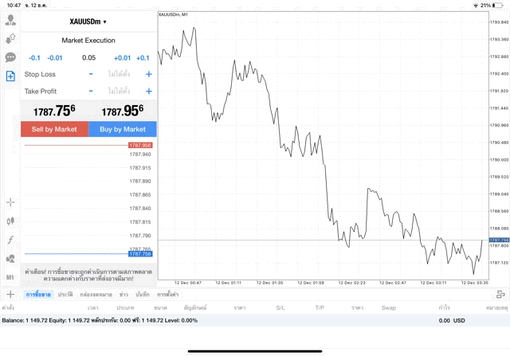Increase volume by 0.01

pyautogui.click(x=122, y=57)
